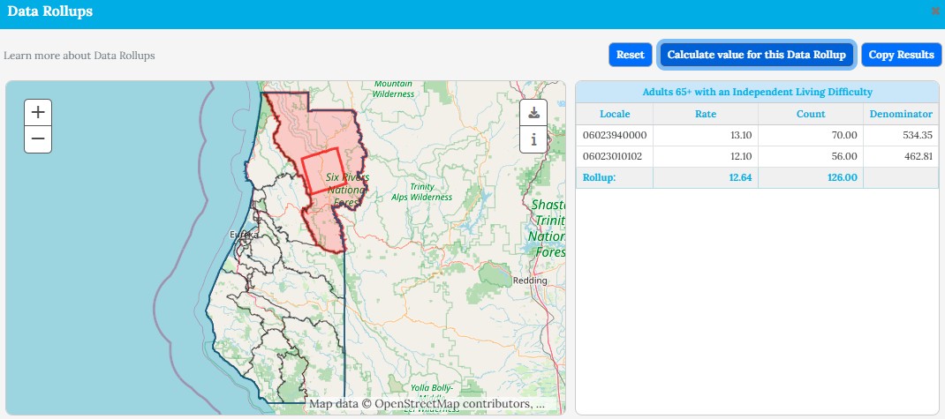945x419 pixels.
Task: Click the Count column header
Action: tap(810, 114)
